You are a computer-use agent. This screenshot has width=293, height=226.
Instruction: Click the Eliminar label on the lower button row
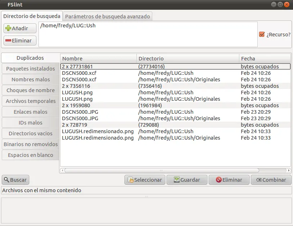point(232,180)
